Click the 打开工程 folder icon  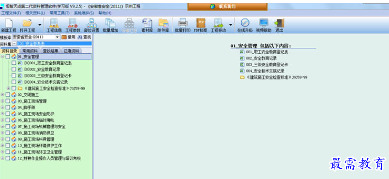click(x=27, y=23)
